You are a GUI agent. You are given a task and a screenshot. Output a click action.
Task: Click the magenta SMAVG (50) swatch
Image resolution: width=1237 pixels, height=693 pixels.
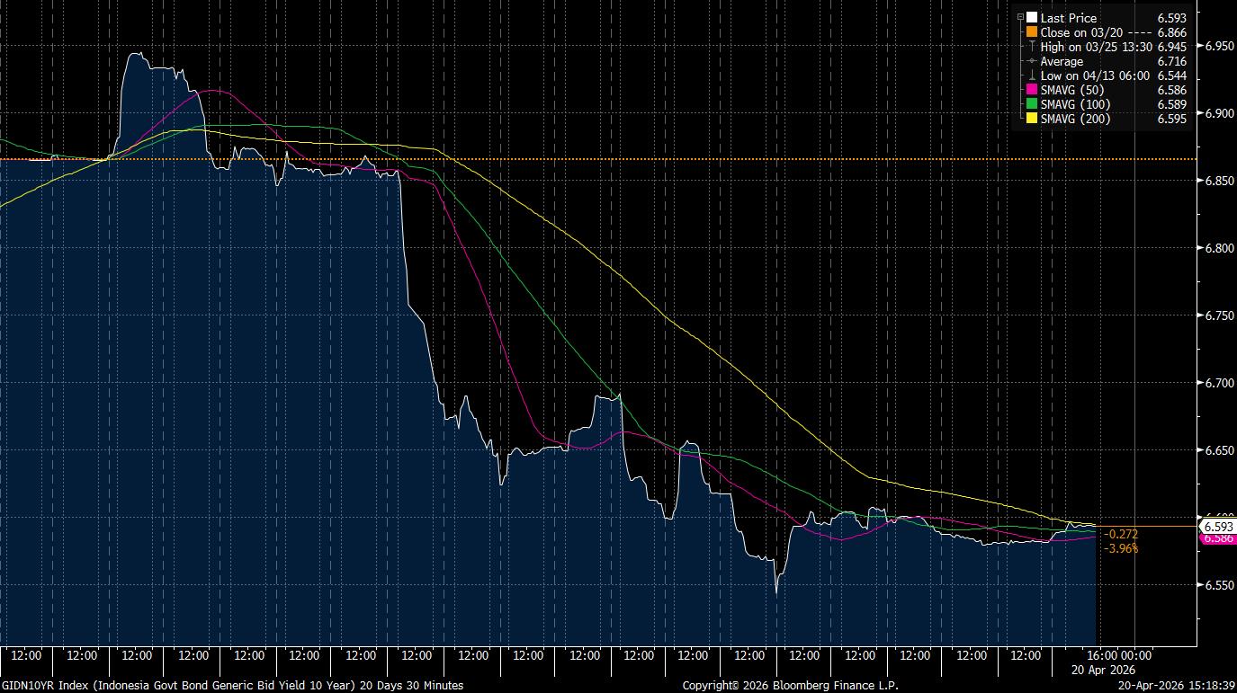1032,90
